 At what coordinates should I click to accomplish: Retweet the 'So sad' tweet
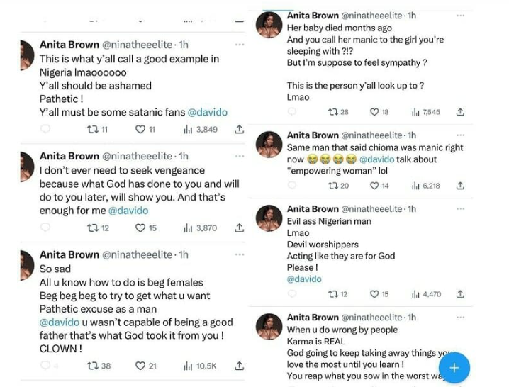92,366
